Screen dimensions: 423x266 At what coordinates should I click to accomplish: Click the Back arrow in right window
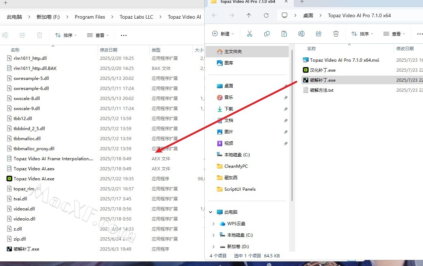(x=214, y=15)
